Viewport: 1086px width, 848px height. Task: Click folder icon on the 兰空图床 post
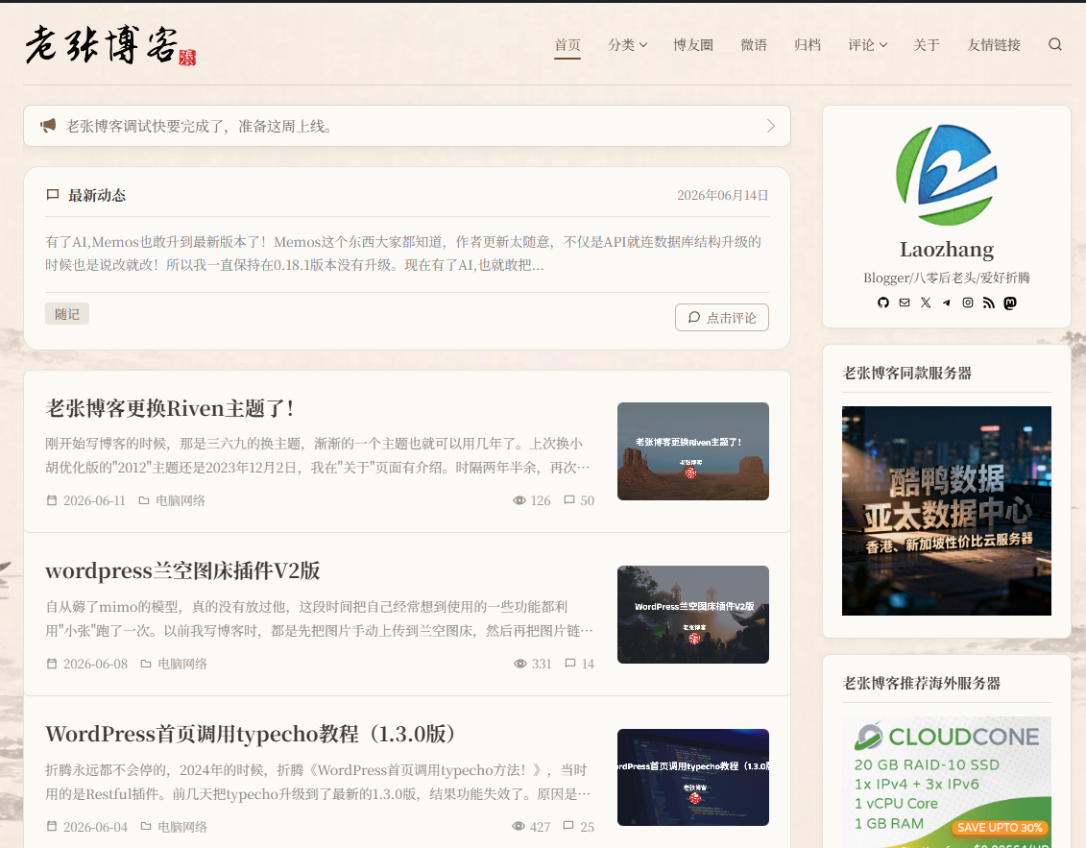[146, 664]
